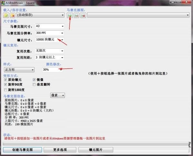Open the mosaic source image list dropdown
The height and width of the screenshot is (156, 193).
pos(138,15)
